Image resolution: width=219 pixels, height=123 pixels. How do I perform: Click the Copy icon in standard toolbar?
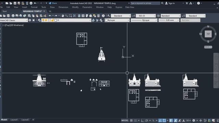click(x=33, y=16)
